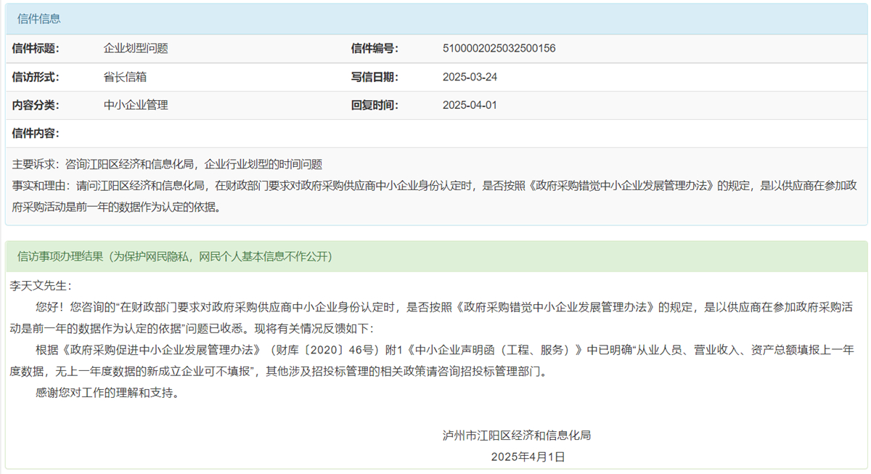Click the salutation 李天文先生
Screen dimensions: 871x474
click(41, 286)
